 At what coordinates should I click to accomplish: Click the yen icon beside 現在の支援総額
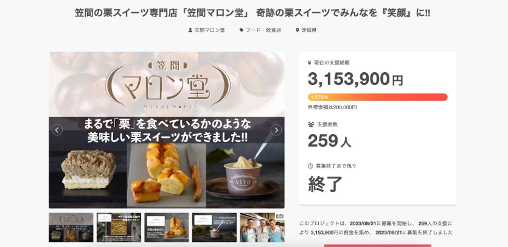[310, 63]
